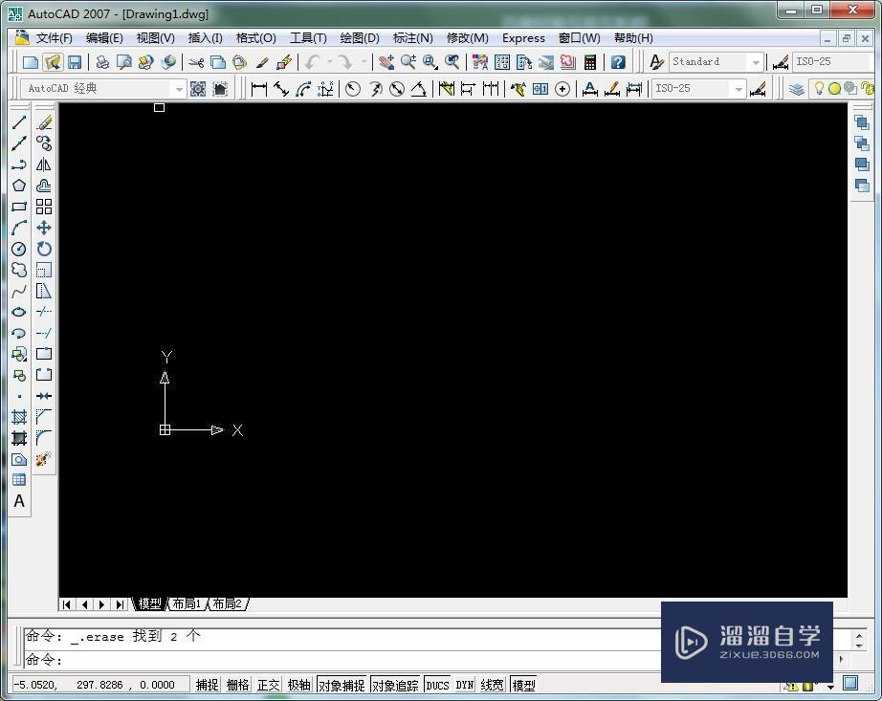Viewport: 882px width, 701px height.
Task: Open the Hatch tool
Action: point(17,416)
